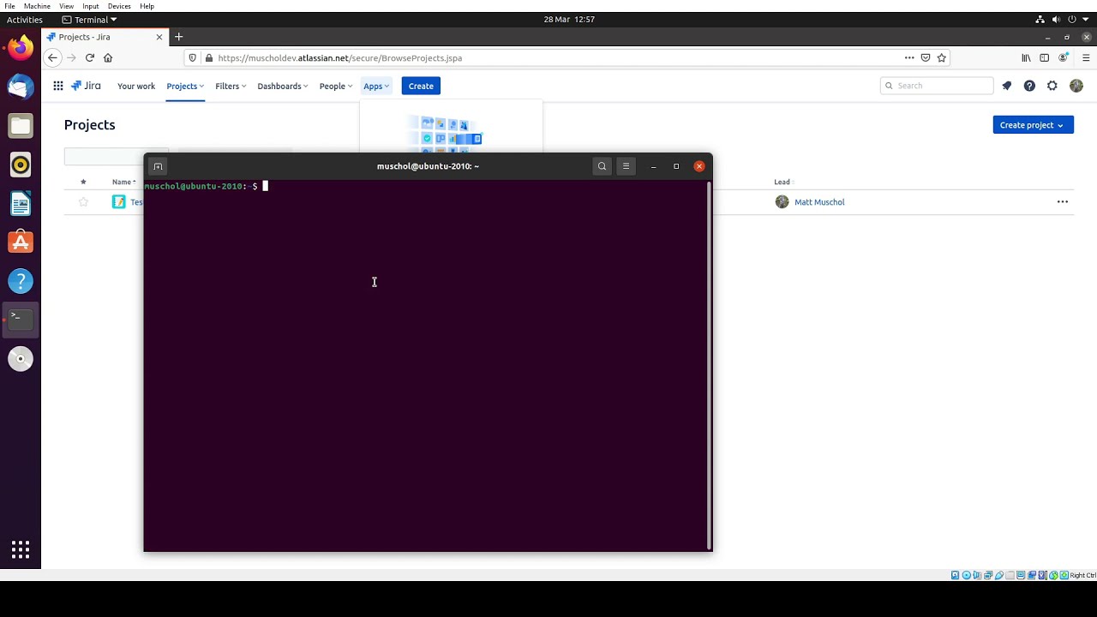This screenshot has height=617, width=1097.
Task: Click the test project's icon in the row
Action: coord(118,202)
